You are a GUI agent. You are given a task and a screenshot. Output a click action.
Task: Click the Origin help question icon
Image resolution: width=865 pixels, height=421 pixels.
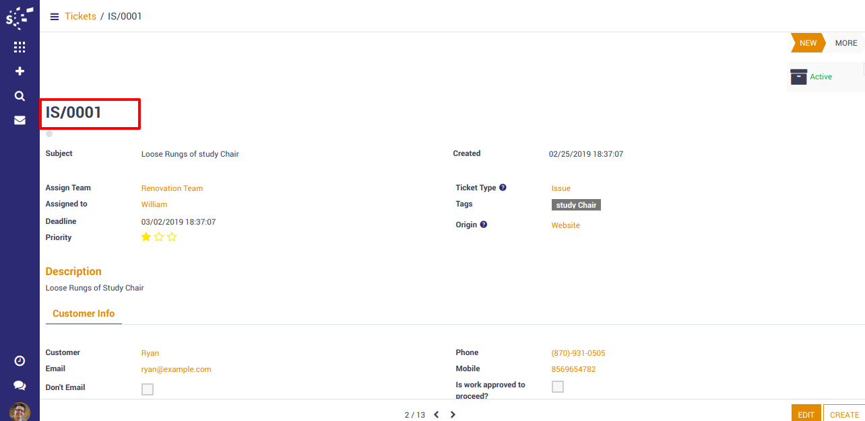point(483,225)
